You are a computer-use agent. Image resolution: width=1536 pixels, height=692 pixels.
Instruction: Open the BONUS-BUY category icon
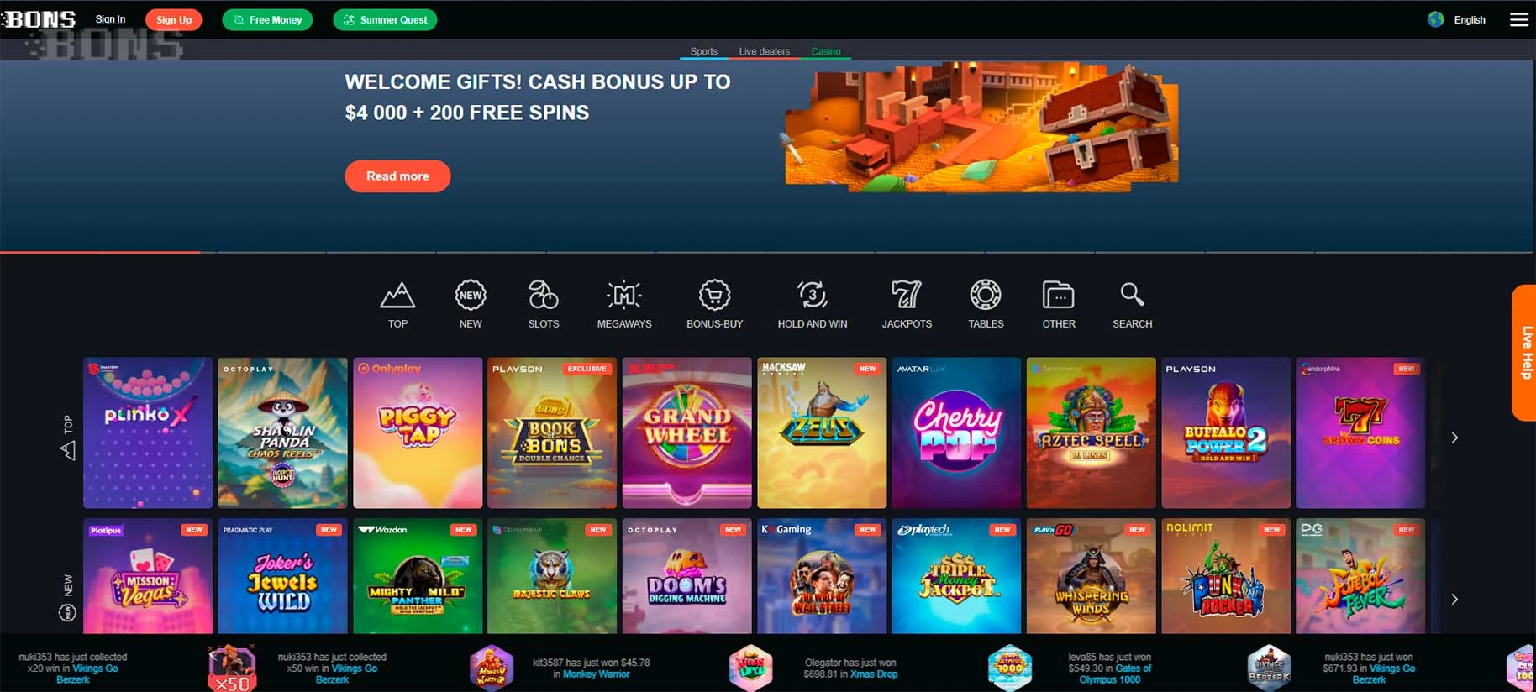click(714, 296)
